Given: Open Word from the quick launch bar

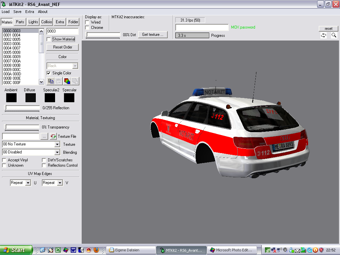Looking at the screenshot, I should tap(73, 250).
